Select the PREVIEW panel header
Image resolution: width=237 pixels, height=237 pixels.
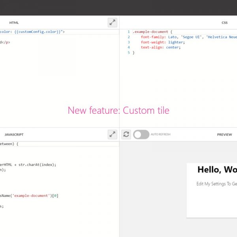click(224, 135)
